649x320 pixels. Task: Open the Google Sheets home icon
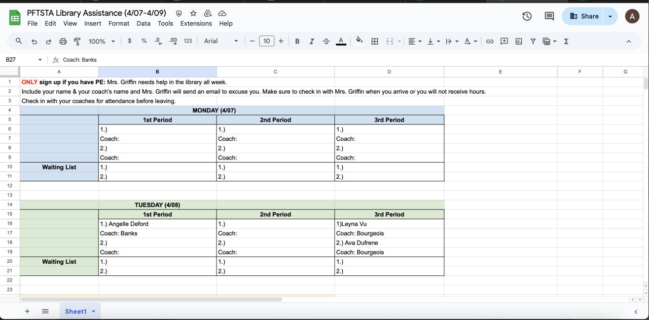[x=15, y=18]
